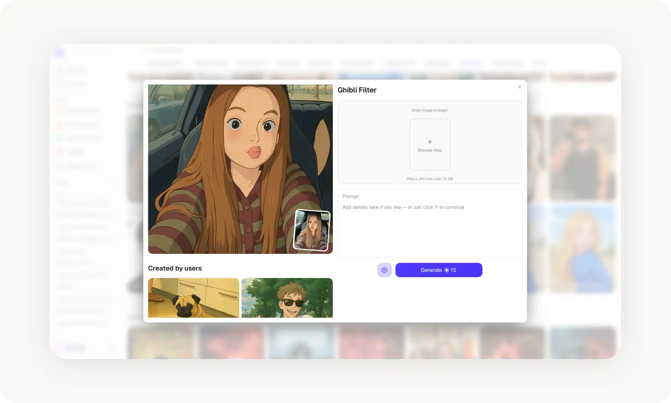This screenshot has height=403, width=671.
Task: Select the highlighted purple navigation tab
Action: pos(470,63)
